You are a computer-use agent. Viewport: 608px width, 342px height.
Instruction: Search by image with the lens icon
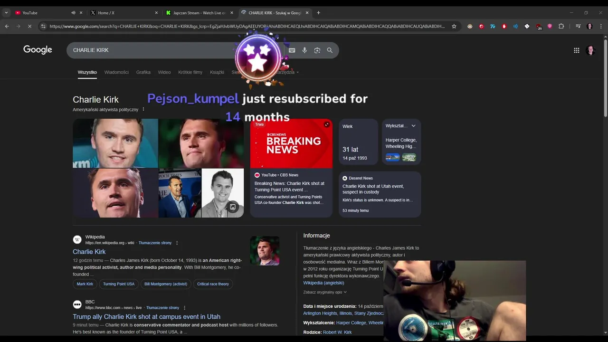tap(317, 50)
